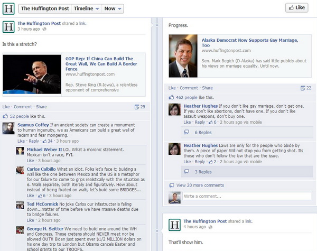Like Heather Hughes' Laws comment
317x251 pixels.
tap(187, 162)
